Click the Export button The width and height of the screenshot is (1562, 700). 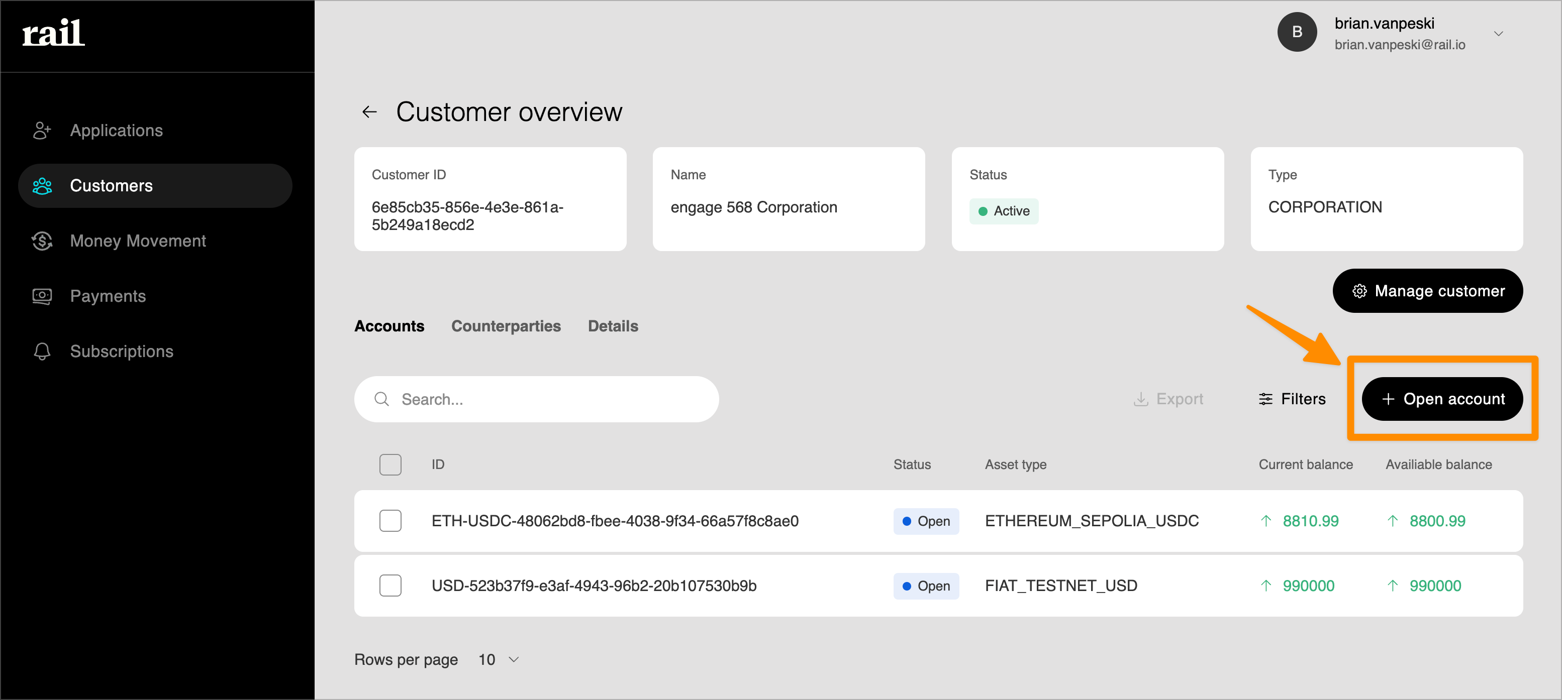coord(1168,399)
